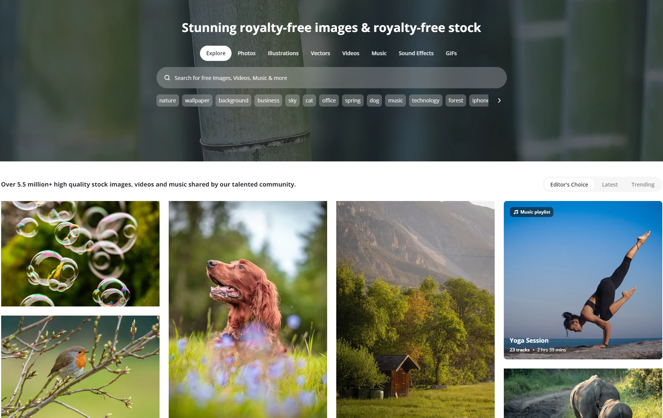Go to the Sound Effects tab
The width and height of the screenshot is (663, 418).
(x=416, y=53)
